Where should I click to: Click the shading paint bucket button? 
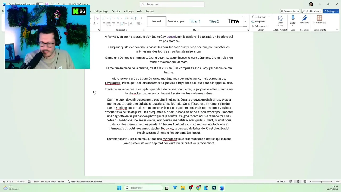pos(131,24)
